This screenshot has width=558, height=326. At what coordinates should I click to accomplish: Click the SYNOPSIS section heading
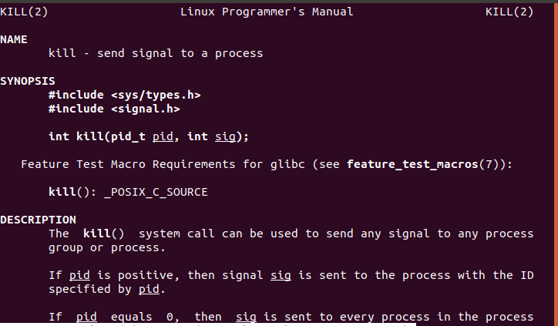pos(28,81)
